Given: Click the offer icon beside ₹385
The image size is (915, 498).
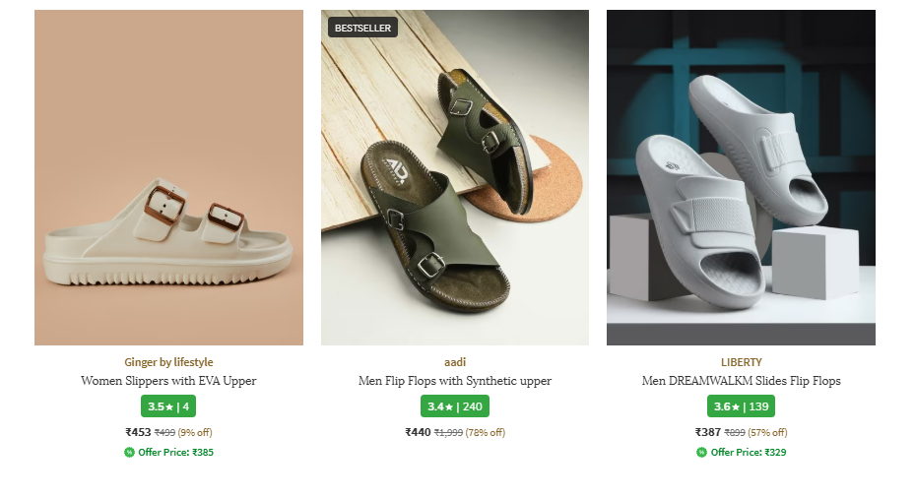Looking at the screenshot, I should [129, 453].
